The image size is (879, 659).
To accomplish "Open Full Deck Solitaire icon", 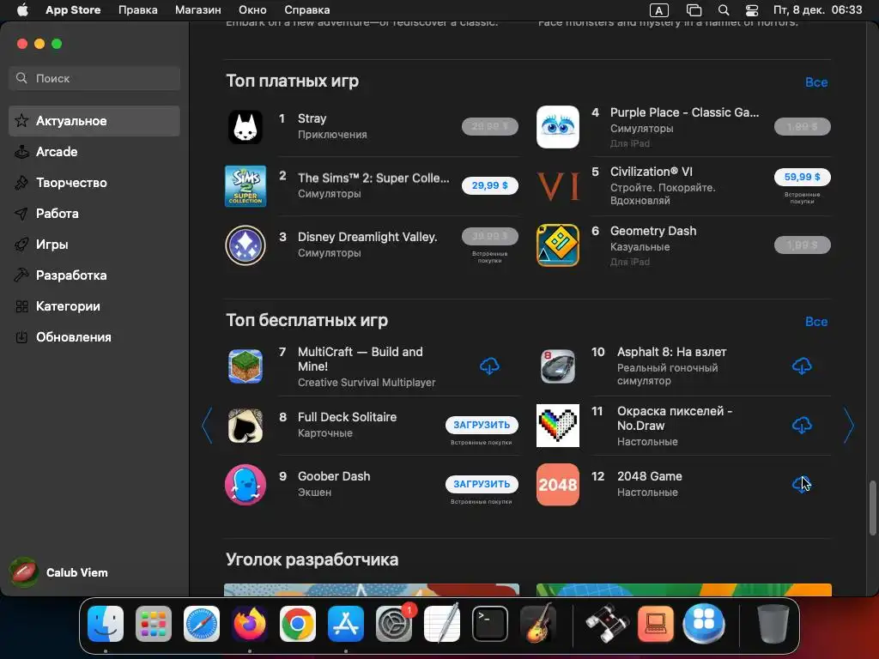I will (x=246, y=426).
